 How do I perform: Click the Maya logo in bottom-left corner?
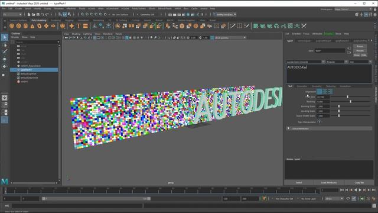(5, 181)
